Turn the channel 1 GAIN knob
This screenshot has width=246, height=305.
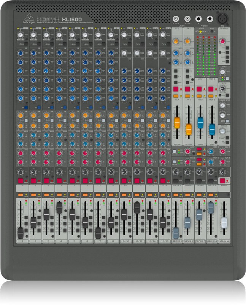click(20, 35)
